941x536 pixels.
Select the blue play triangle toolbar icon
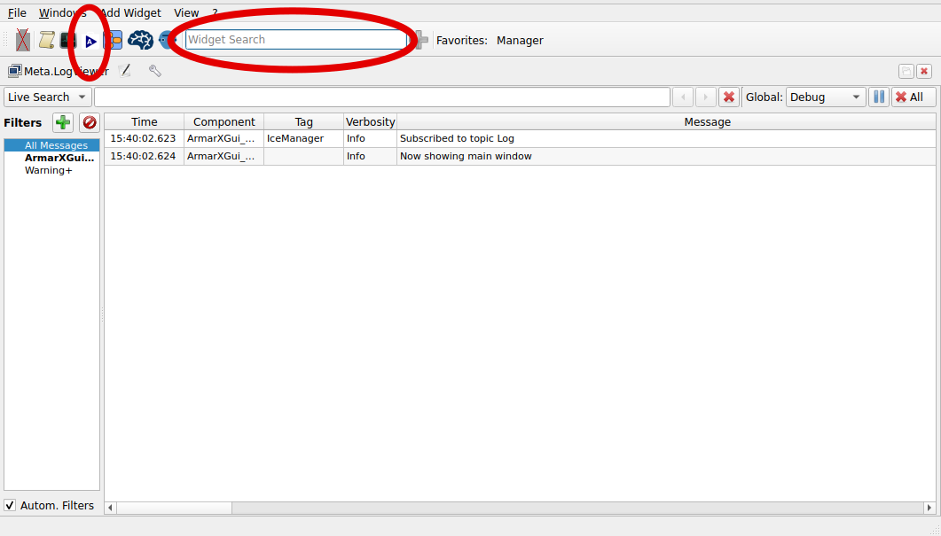(90, 40)
